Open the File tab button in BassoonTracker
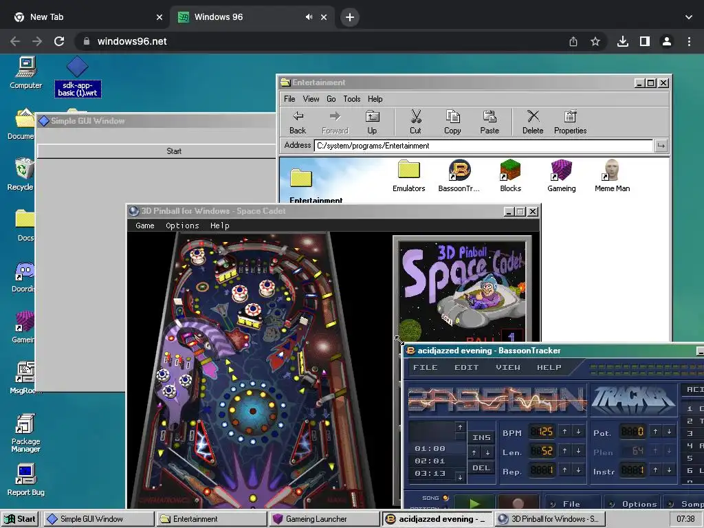 point(571,504)
